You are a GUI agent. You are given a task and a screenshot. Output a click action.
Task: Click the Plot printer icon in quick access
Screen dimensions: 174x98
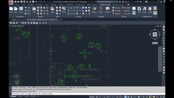click(x=33, y=2)
